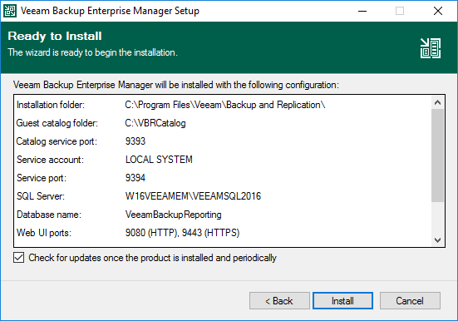
Task: Click the scroll up arrow in configuration list
Action: coord(437,102)
